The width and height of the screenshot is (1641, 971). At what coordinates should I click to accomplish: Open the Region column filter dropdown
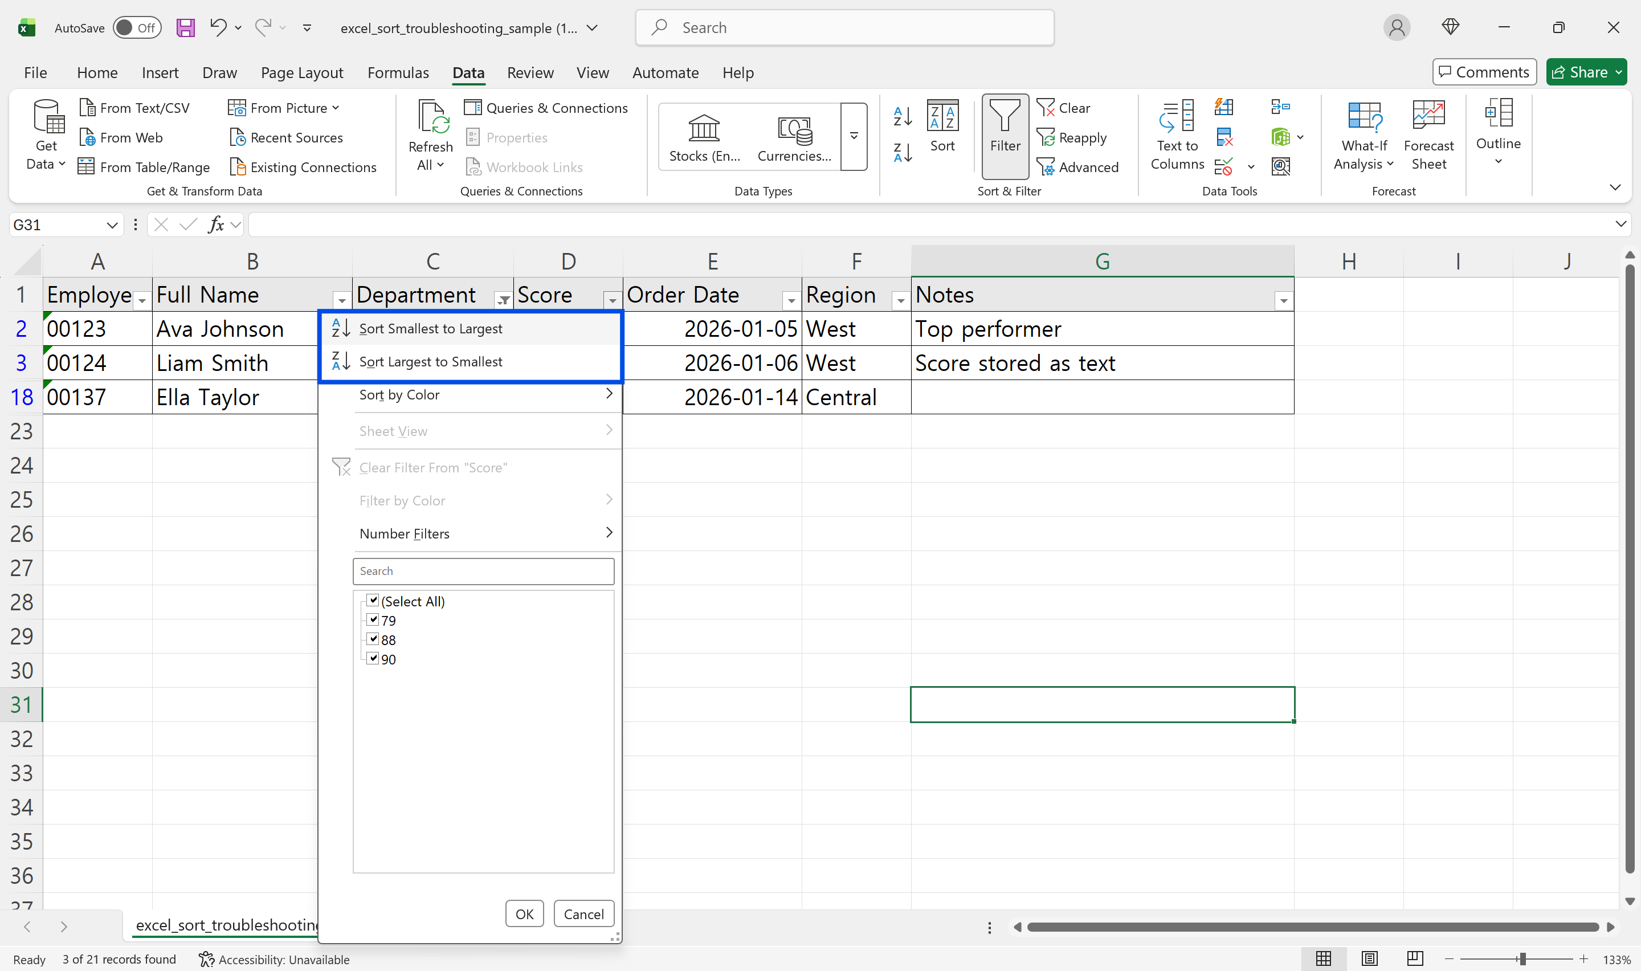point(900,300)
